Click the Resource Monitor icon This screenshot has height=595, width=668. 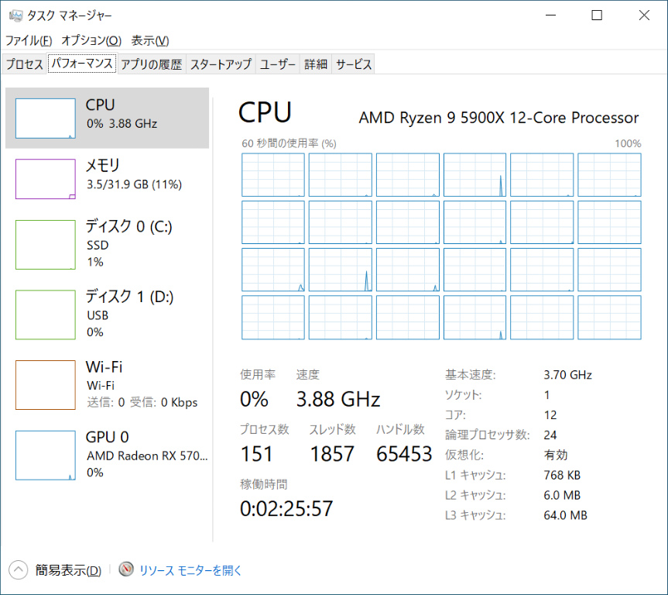tap(126, 570)
